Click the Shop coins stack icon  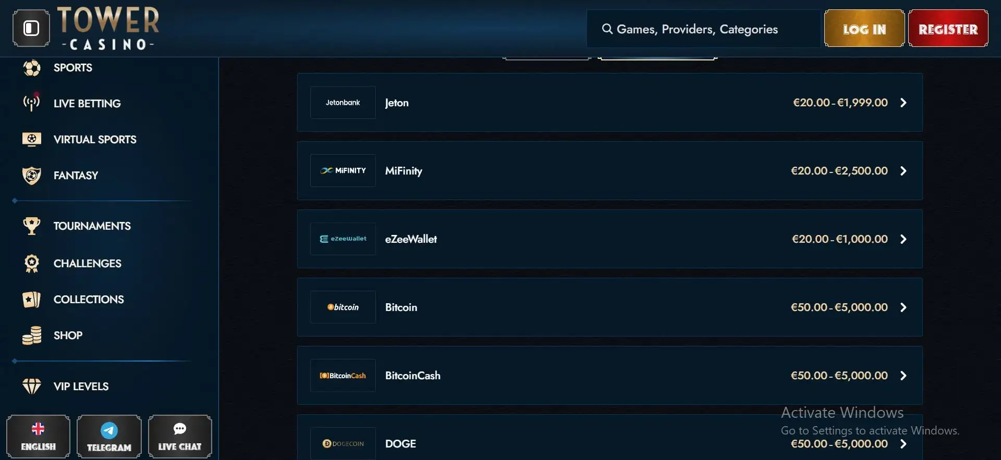32,335
